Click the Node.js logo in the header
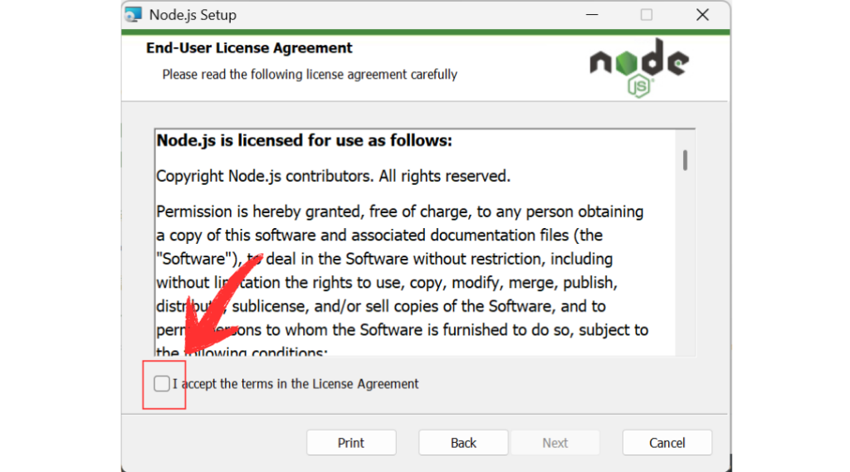Viewport: 850px width, 472px height. (638, 61)
